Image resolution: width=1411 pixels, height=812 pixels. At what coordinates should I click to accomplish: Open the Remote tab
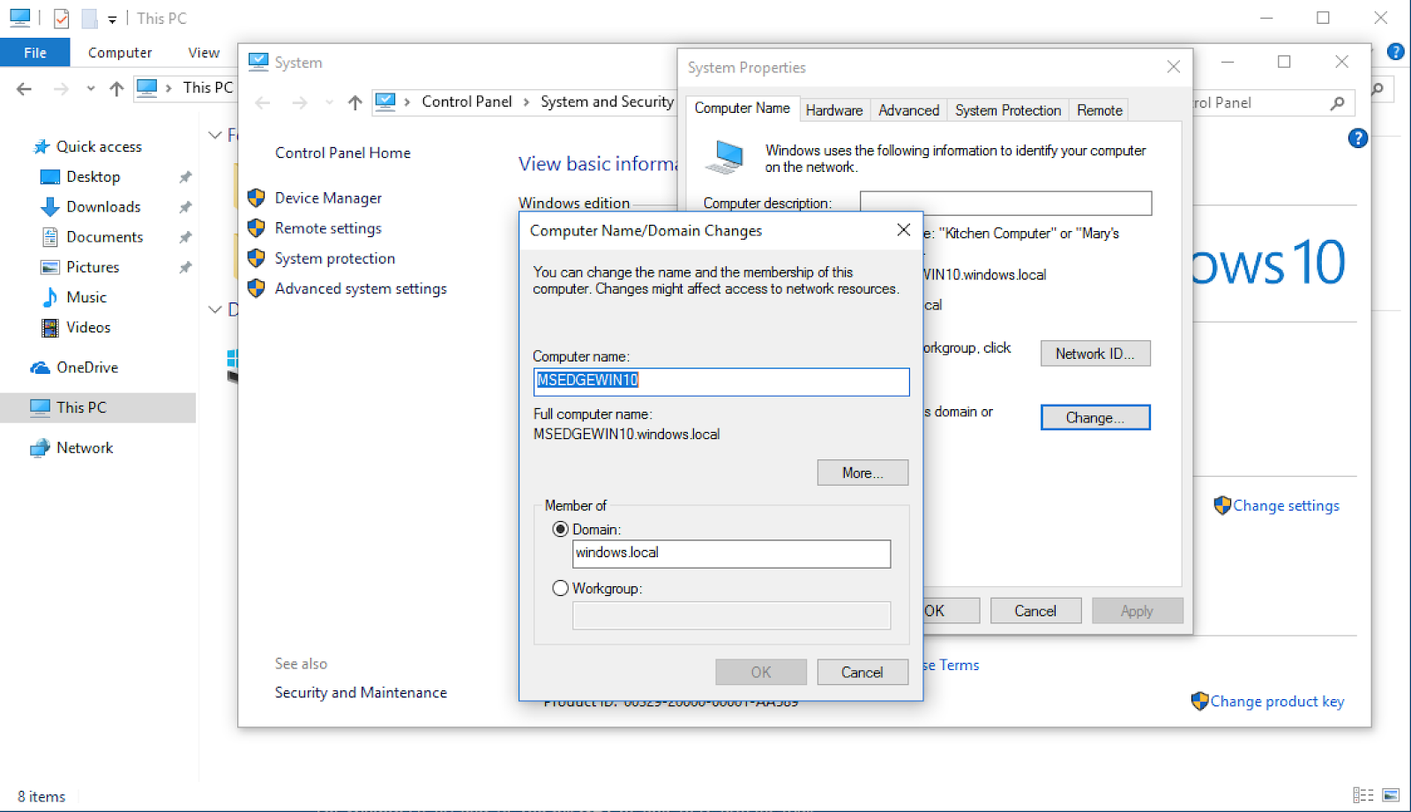click(x=1100, y=110)
